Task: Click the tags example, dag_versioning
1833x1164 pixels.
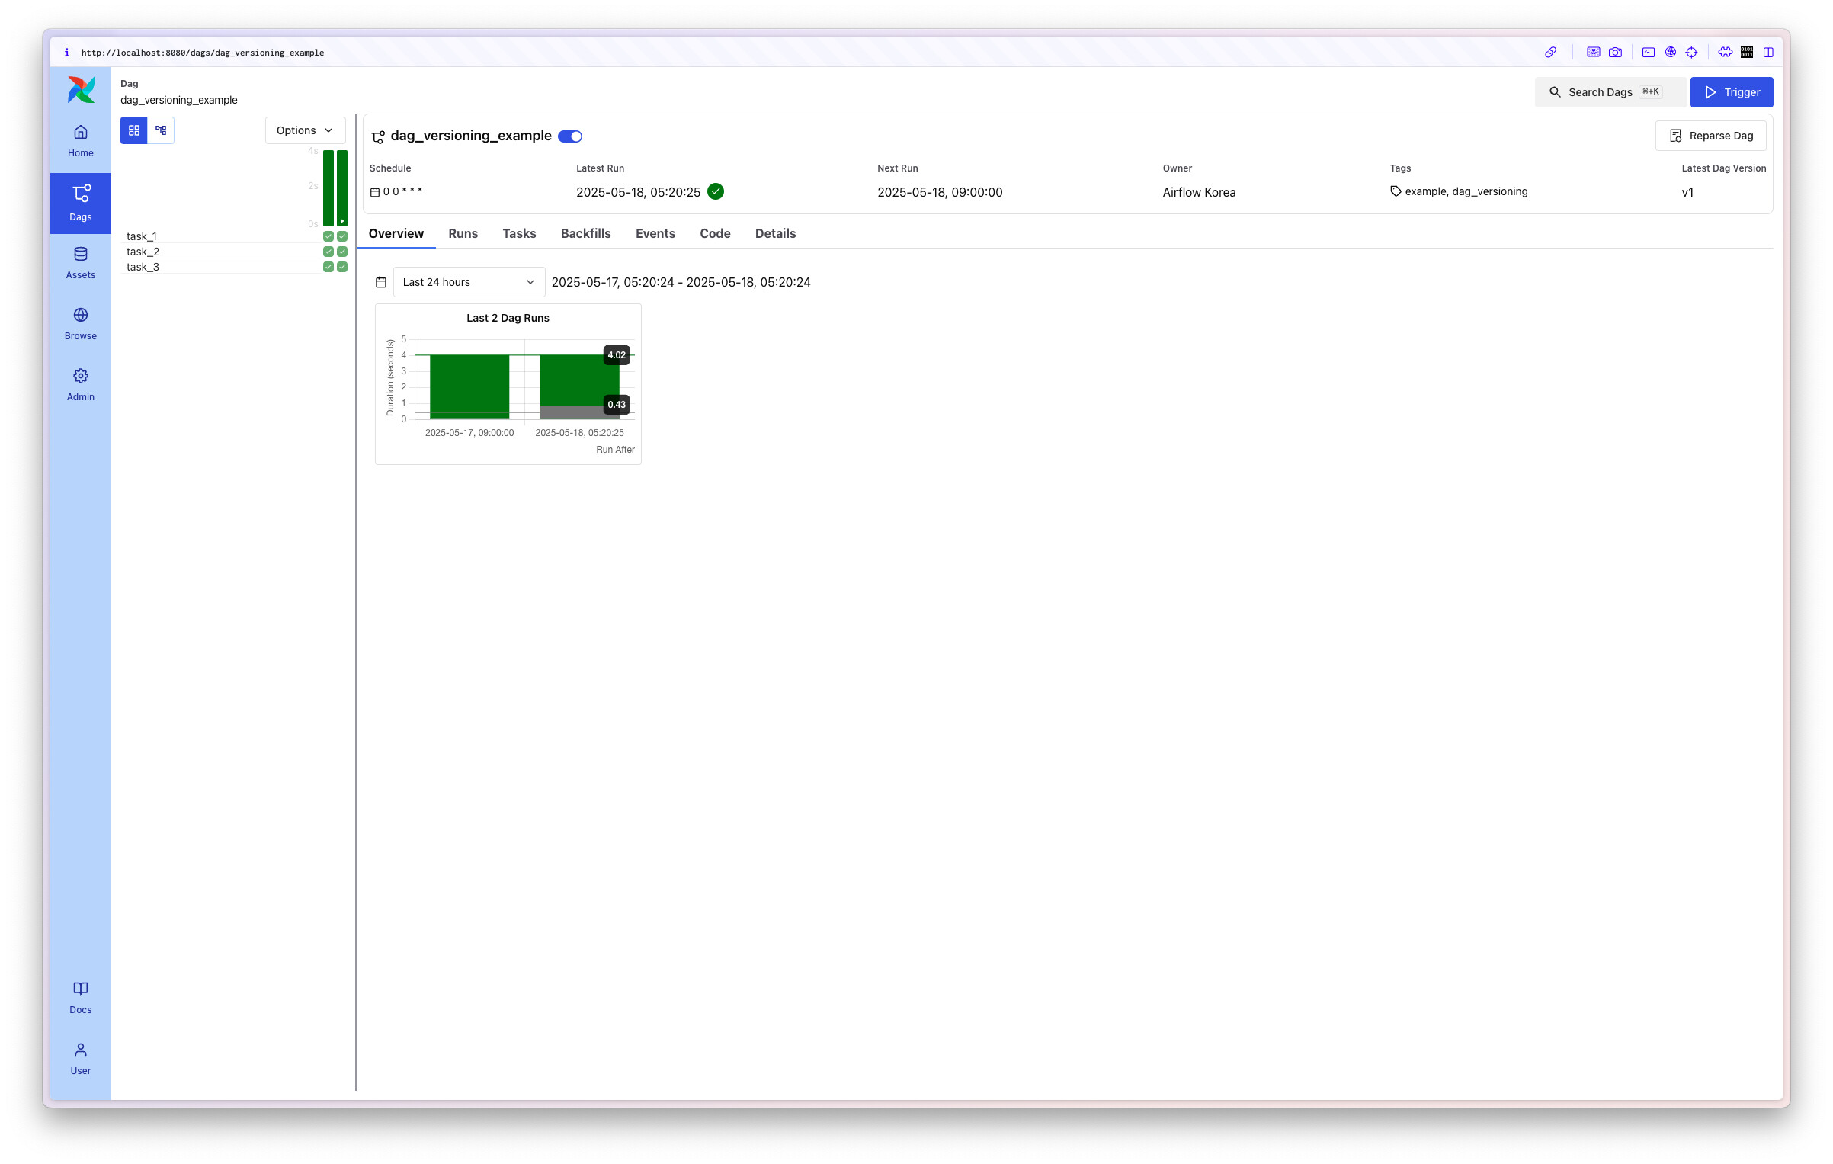Action: coord(1466,191)
